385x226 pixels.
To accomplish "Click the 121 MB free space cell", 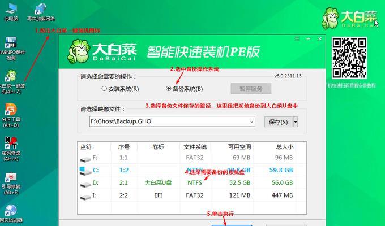I will (x=239, y=195).
